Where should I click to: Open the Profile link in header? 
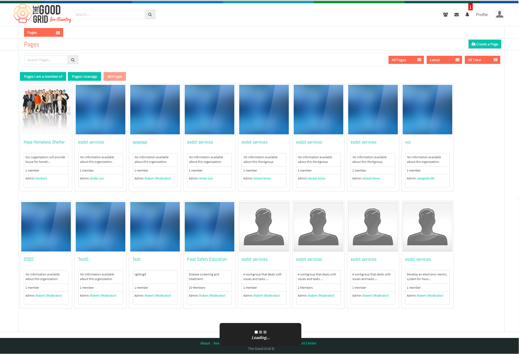pyautogui.click(x=482, y=15)
